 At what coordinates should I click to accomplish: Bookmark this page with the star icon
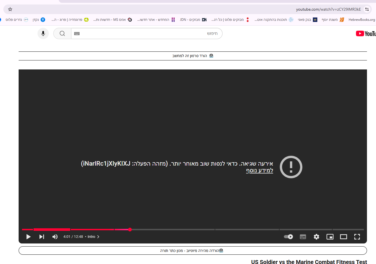(10, 9)
